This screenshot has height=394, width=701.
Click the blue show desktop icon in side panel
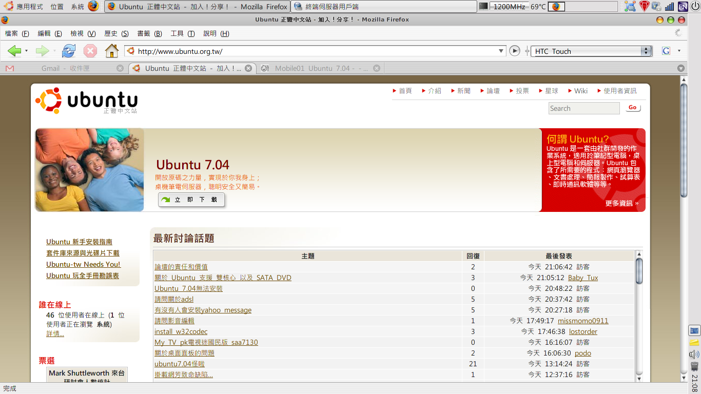[x=694, y=330]
